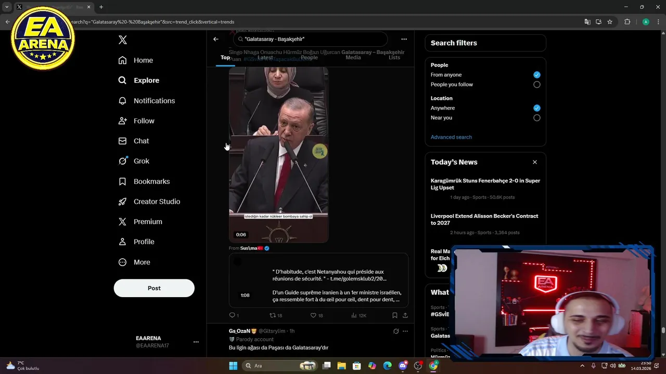Open the Advanced search link
This screenshot has height=374, width=666.
pos(451,137)
